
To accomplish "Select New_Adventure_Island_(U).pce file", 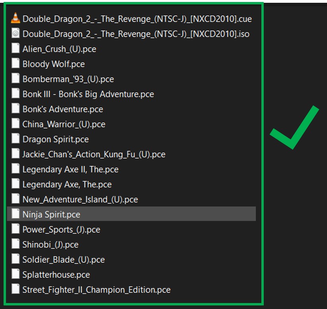I will (x=80, y=200).
